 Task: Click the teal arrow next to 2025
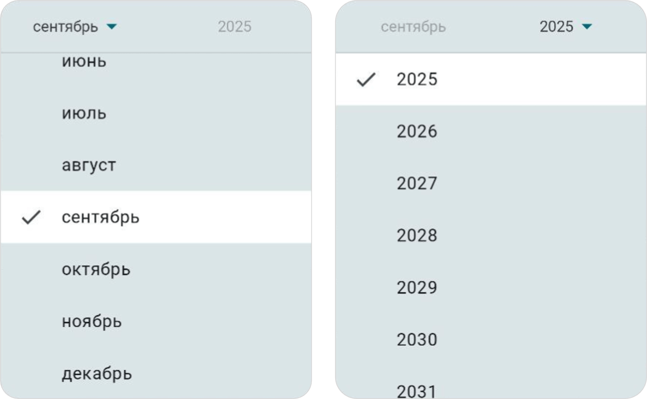(x=586, y=27)
